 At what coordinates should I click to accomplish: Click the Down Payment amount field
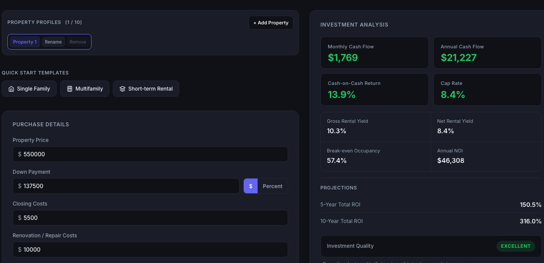pyautogui.click(x=126, y=186)
